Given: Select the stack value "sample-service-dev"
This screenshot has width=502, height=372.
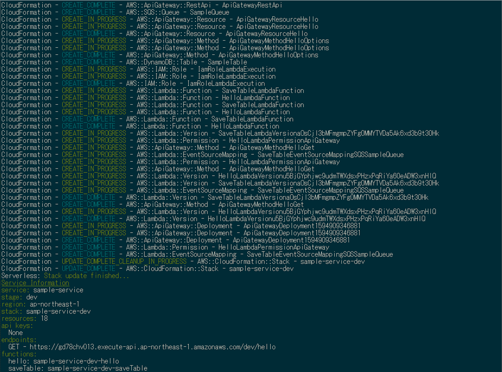Looking at the screenshot, I should coord(58,311).
